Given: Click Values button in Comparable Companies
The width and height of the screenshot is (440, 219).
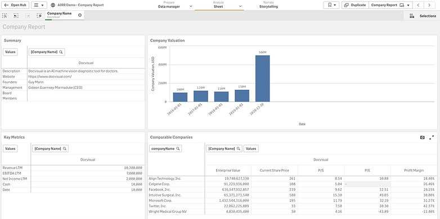Looking at the screenshot, I should pos(251,149).
